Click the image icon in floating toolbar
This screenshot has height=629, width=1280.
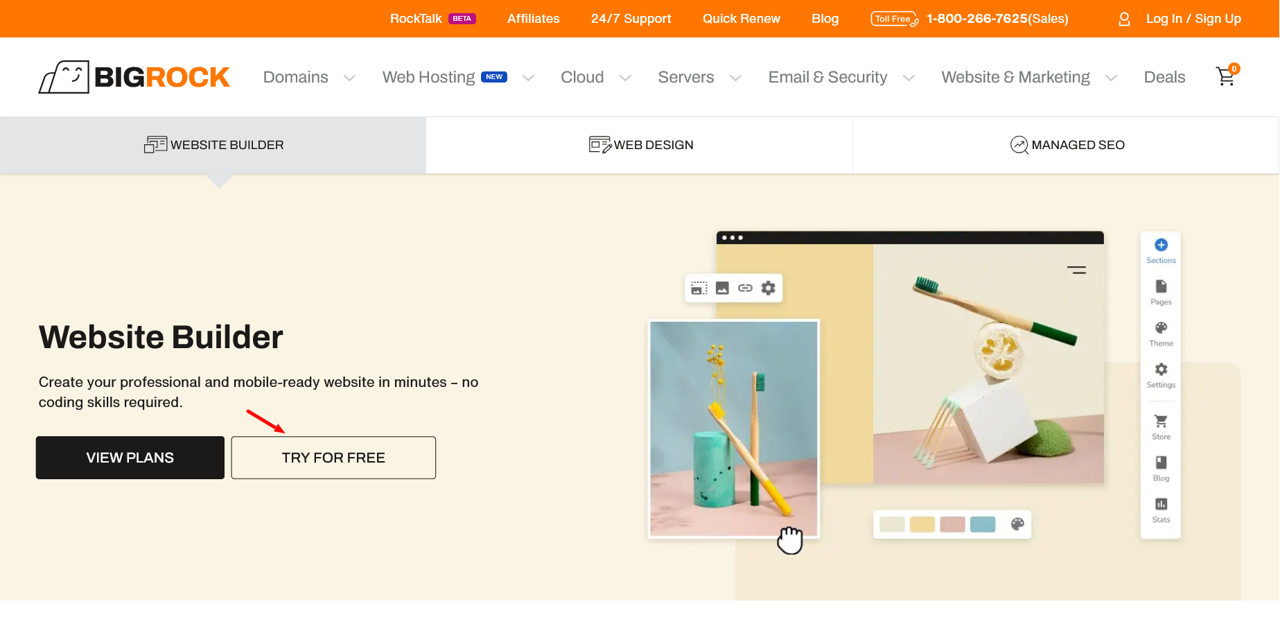(x=722, y=288)
